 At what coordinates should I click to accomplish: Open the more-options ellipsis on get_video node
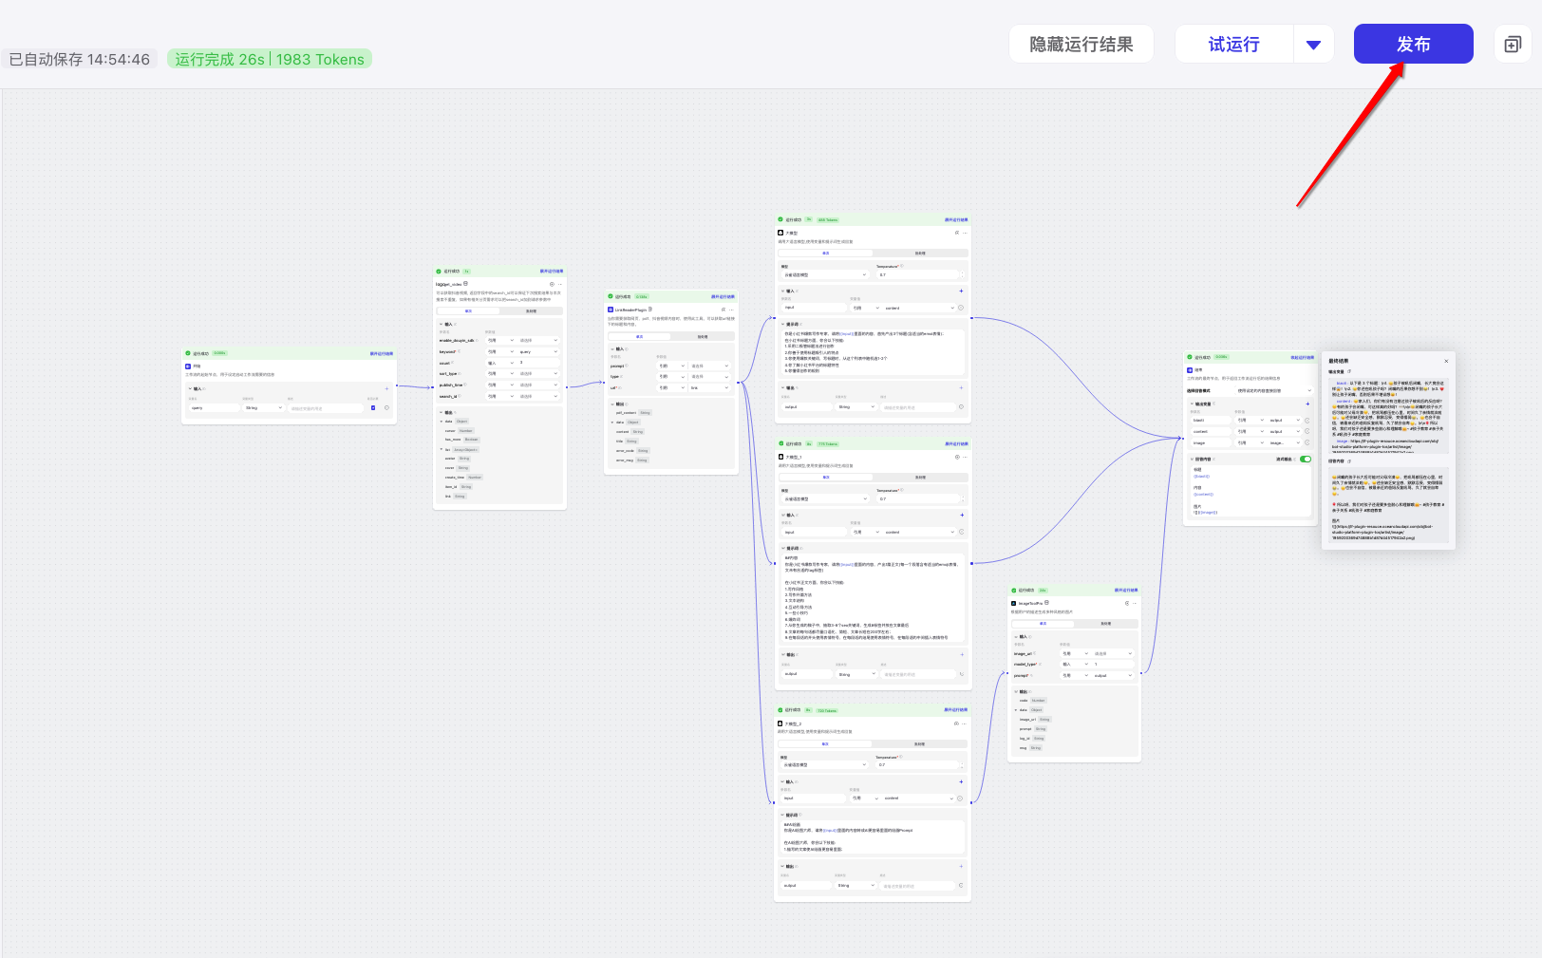click(x=560, y=284)
